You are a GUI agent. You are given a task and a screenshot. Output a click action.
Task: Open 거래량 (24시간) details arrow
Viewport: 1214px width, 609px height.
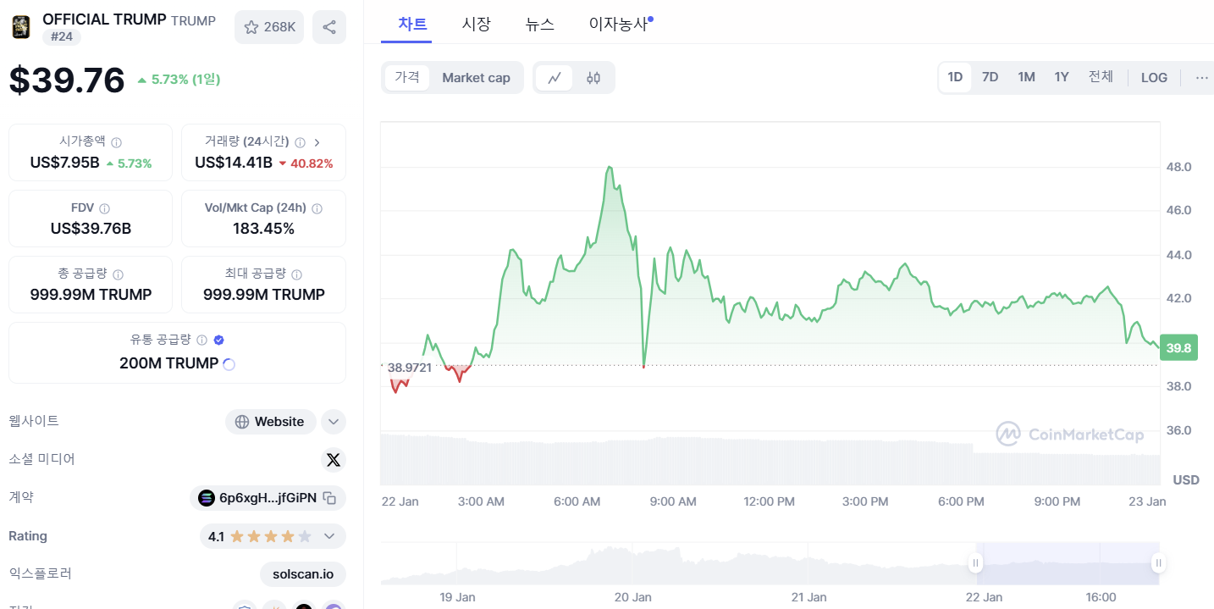pos(317,142)
